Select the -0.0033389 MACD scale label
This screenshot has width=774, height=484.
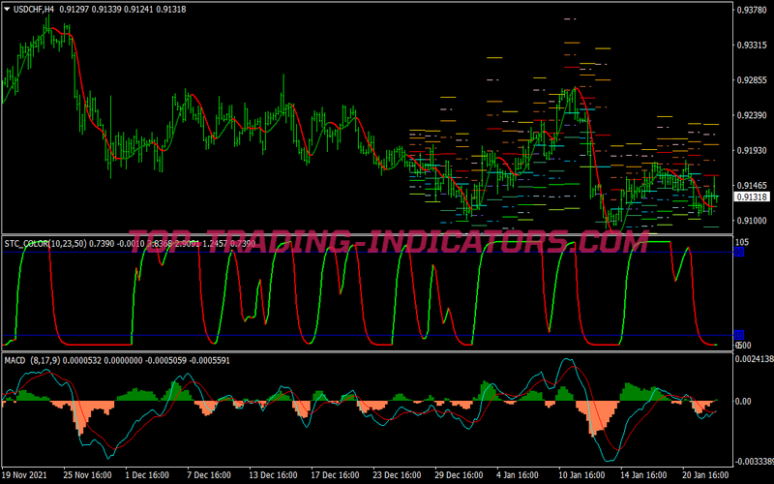(x=754, y=462)
